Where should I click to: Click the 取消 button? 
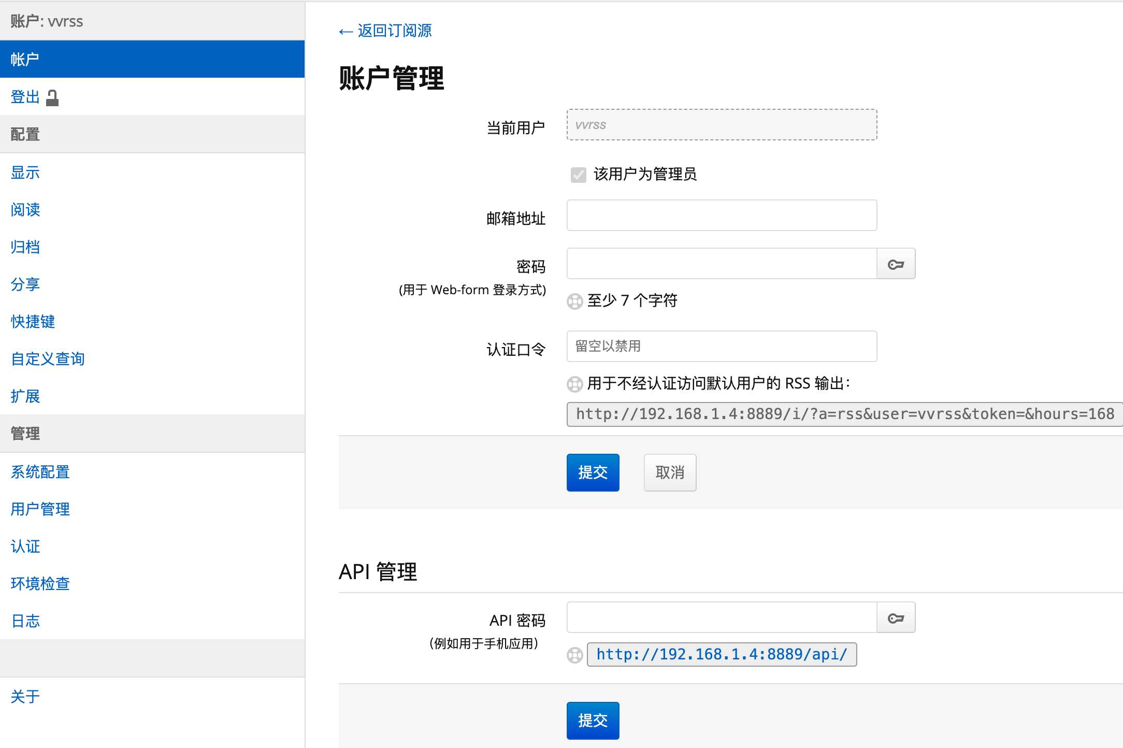click(670, 472)
